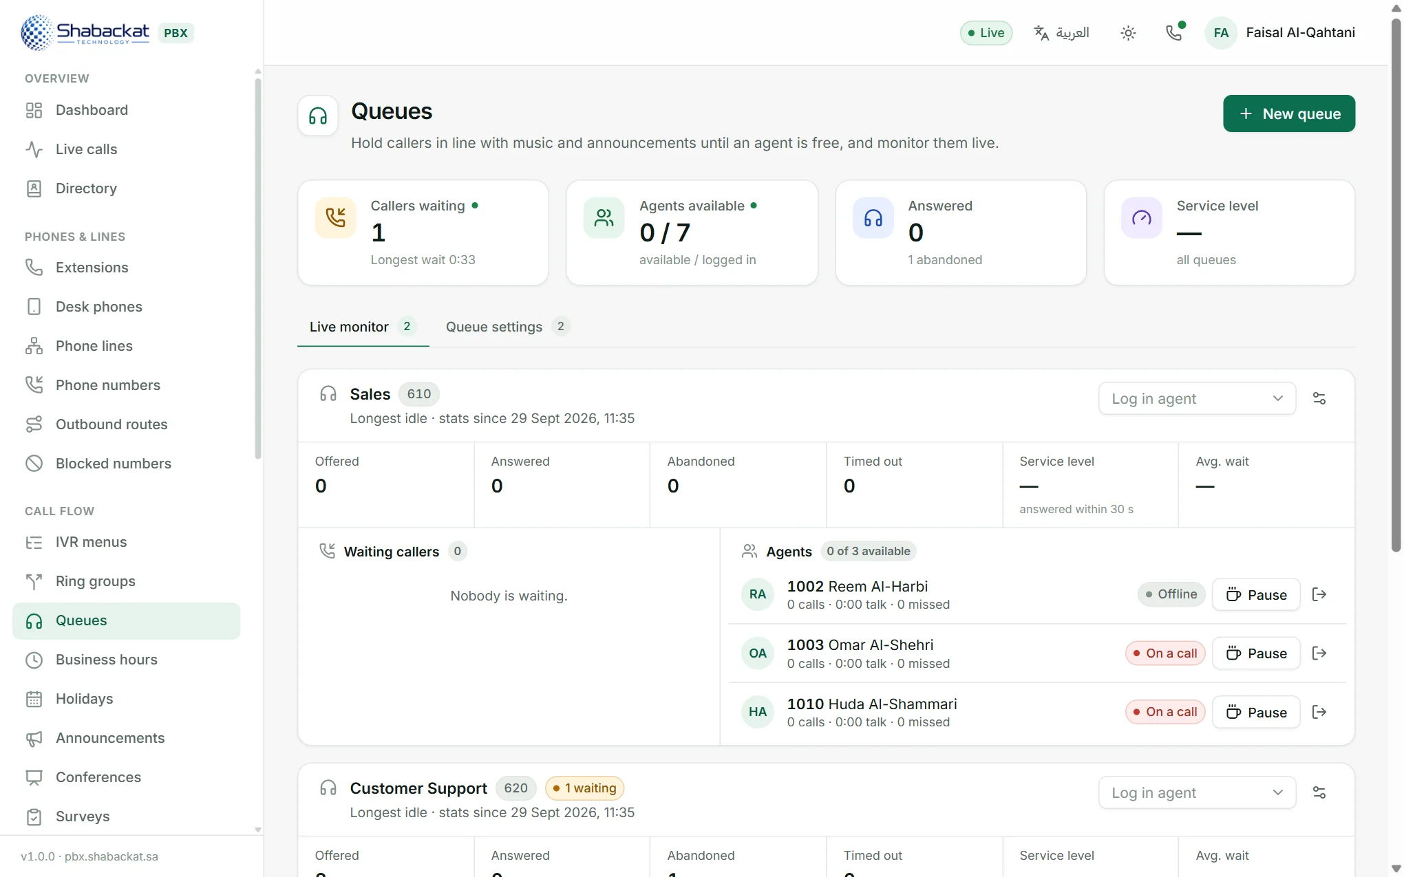Click the HA avatar of Huda Al-Shammari

(758, 712)
